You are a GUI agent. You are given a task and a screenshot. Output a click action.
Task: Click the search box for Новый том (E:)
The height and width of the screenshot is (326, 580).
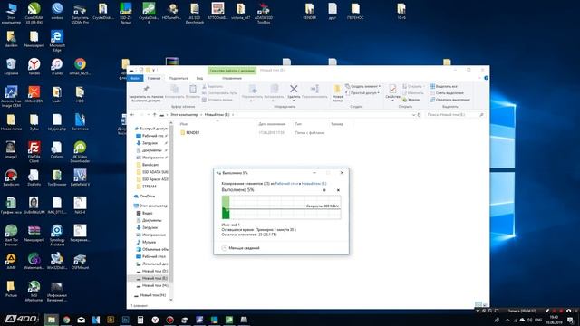point(455,115)
